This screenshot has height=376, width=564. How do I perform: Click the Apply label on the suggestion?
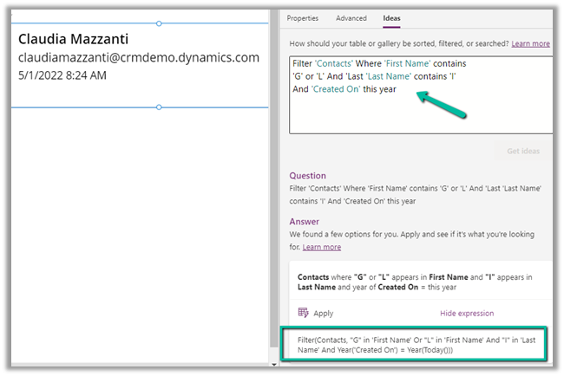pyautogui.click(x=323, y=313)
